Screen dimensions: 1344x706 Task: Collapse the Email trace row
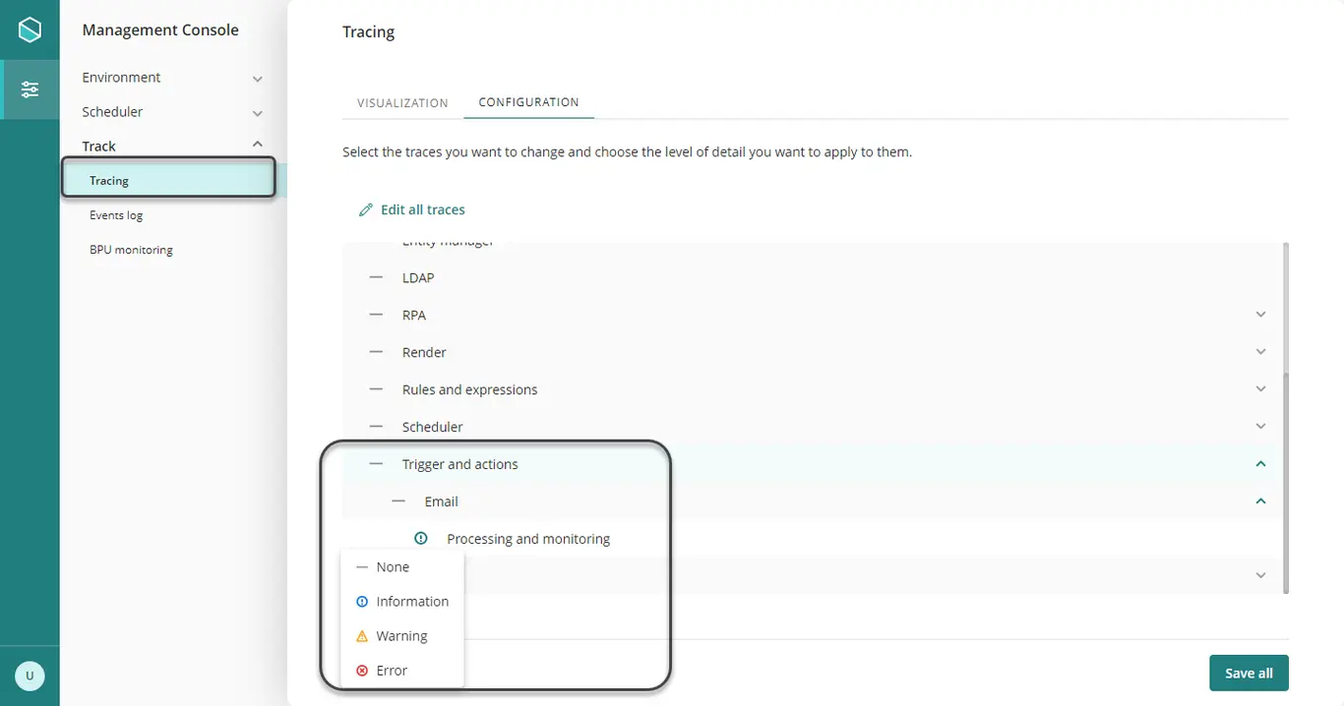[x=1260, y=501]
